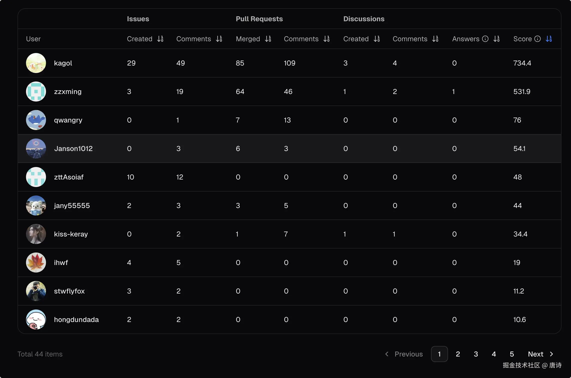Viewport: 571px width, 378px height.
Task: Sort by Answers column icon
Action: [496, 39]
